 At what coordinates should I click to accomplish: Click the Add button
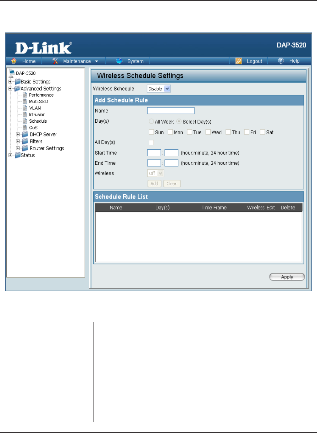point(154,184)
